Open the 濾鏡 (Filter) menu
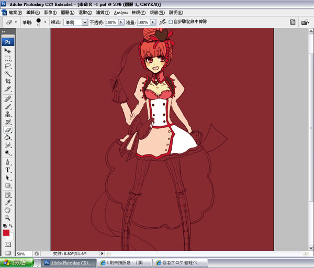 coord(103,13)
